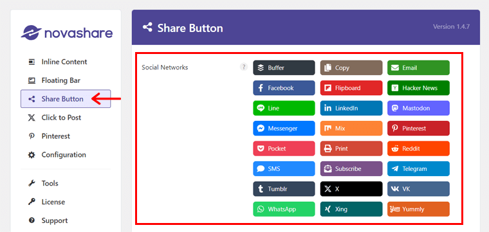Enable the black X network button
The width and height of the screenshot is (489, 232).
coord(351,189)
